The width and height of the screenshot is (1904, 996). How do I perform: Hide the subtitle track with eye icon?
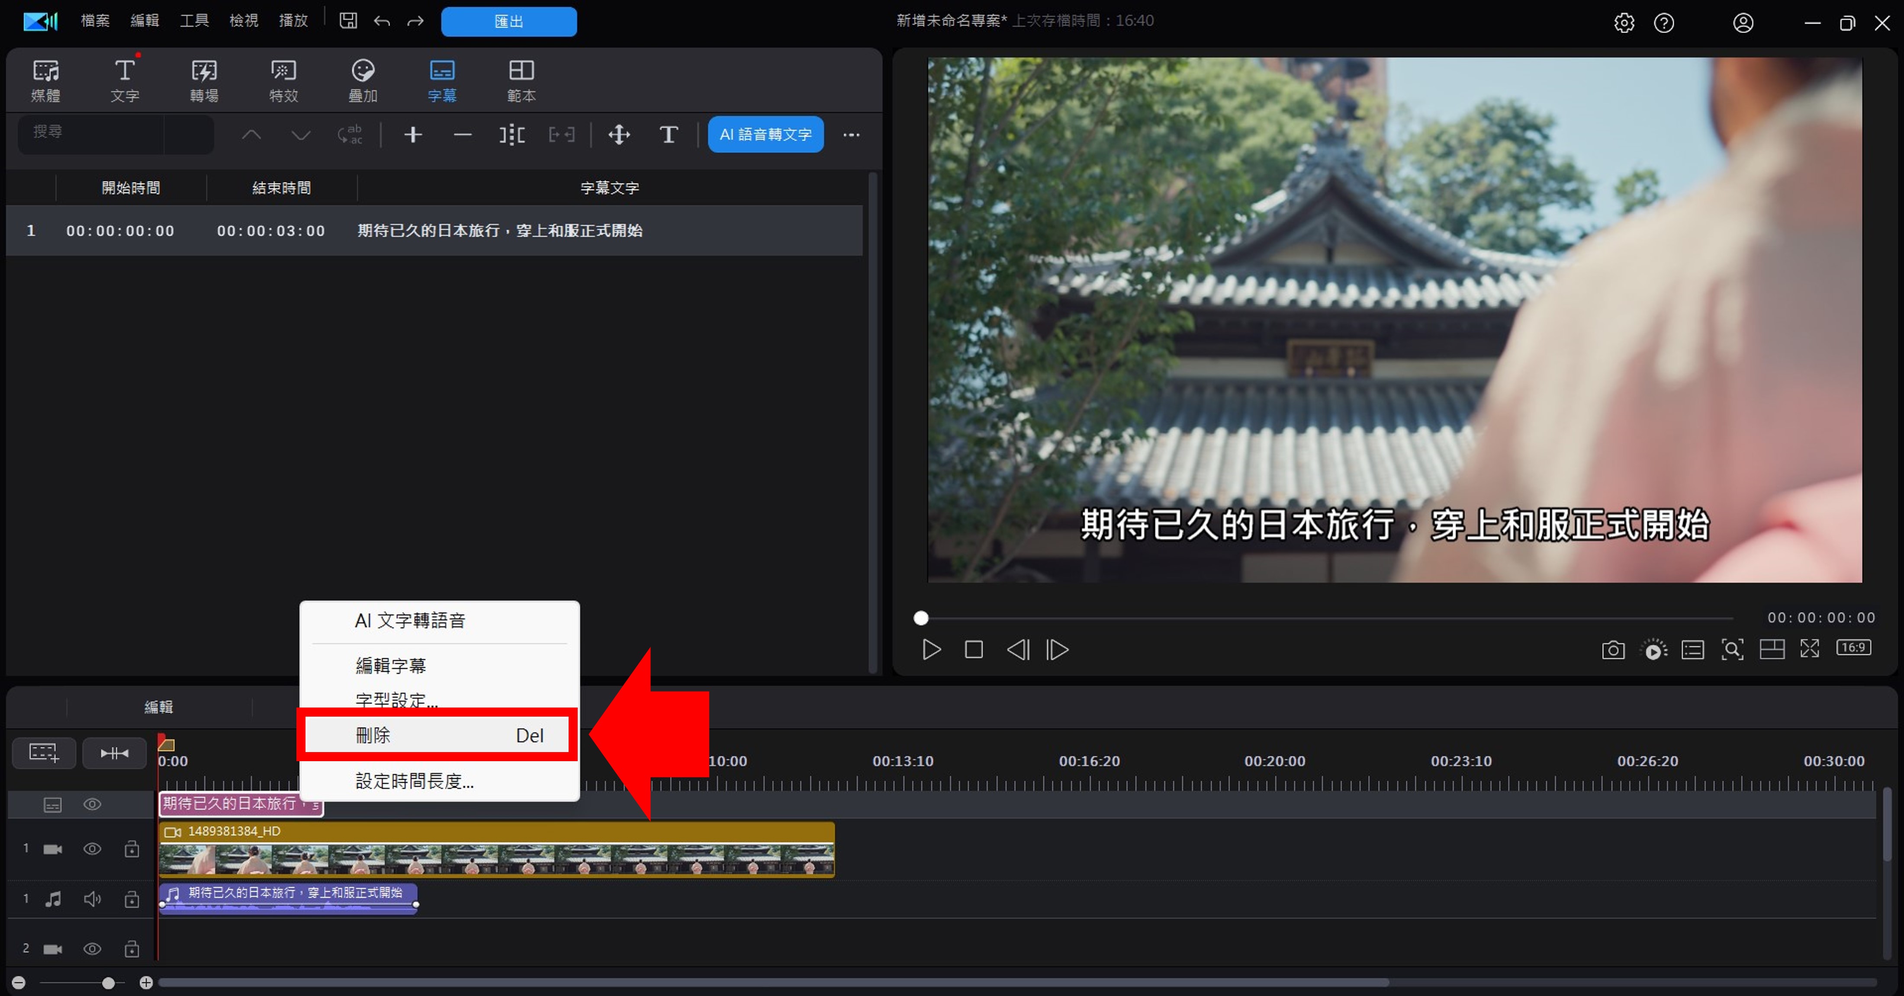(x=93, y=804)
